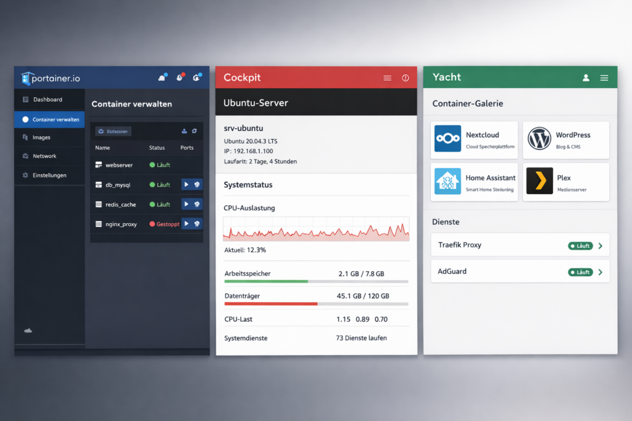Start the db_mysql container play button
Viewport: 632px width, 421px height.
[186, 184]
